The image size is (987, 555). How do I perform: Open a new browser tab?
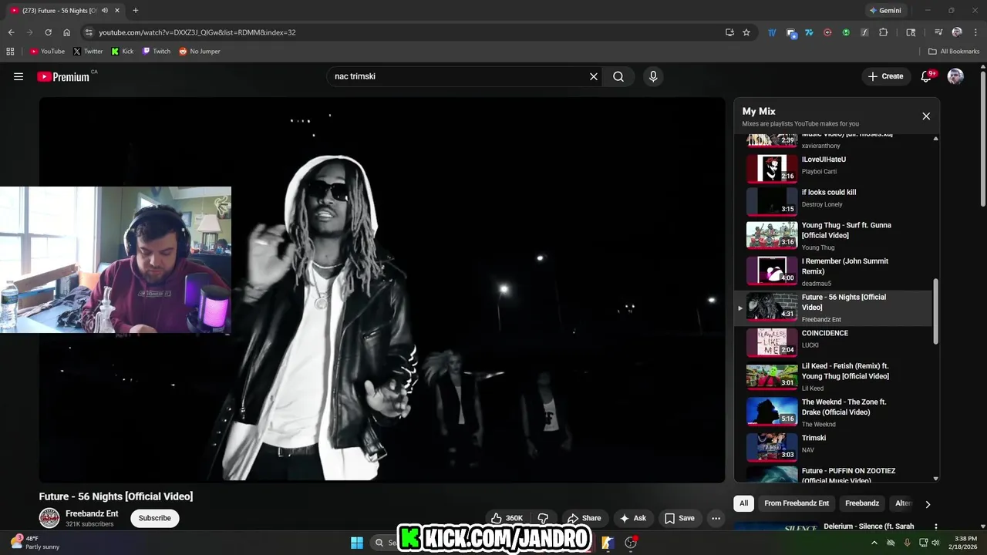pos(136,11)
